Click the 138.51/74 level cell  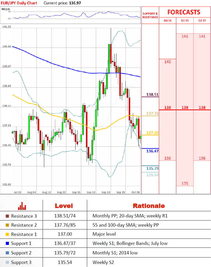[65, 216]
